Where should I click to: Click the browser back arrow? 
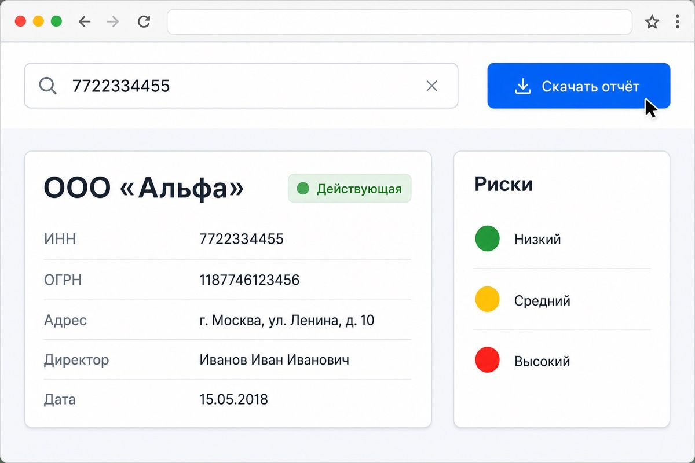point(85,22)
